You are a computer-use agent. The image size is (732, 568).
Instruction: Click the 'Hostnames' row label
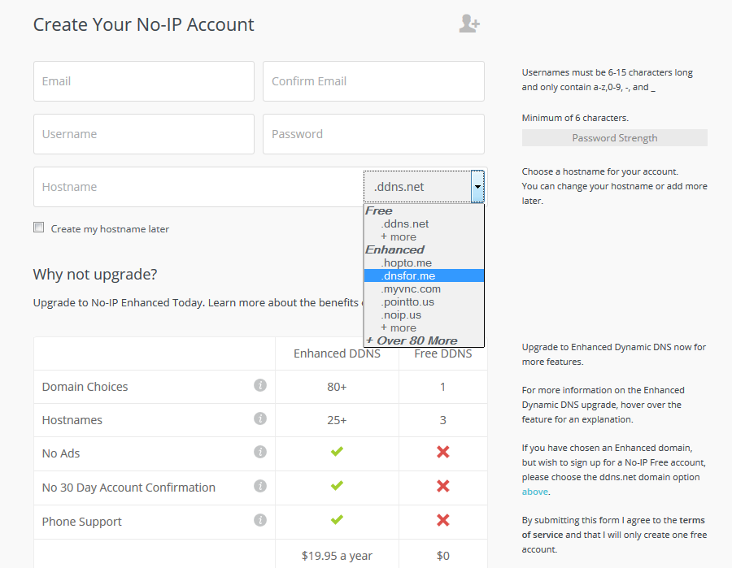[x=72, y=420]
